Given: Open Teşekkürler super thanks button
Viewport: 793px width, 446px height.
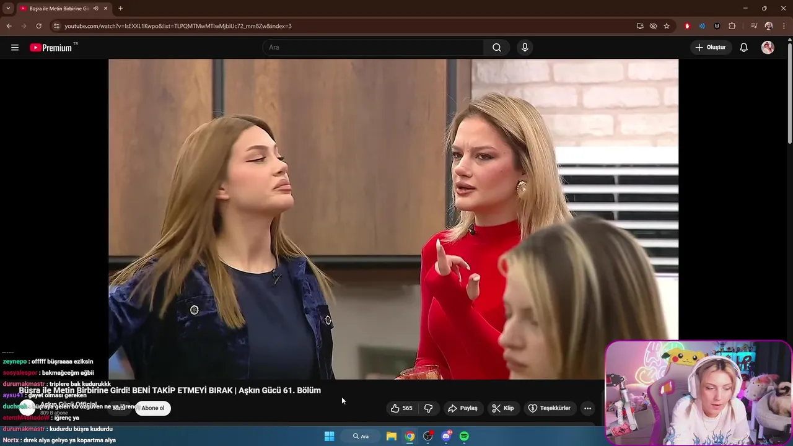Looking at the screenshot, I should [549, 408].
